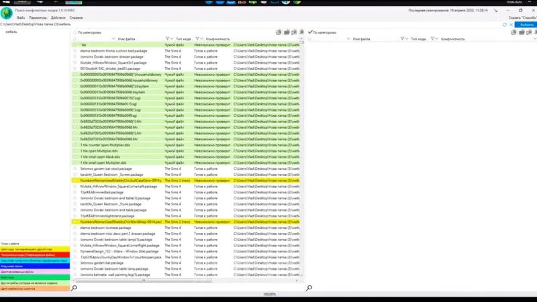The image size is (537, 302).
Task: Click the cyan legend color bar
Action: [x=35, y=260]
